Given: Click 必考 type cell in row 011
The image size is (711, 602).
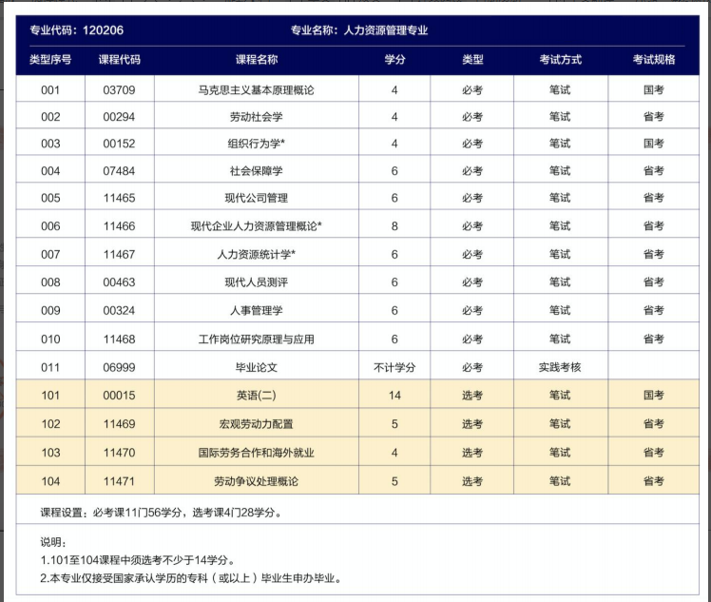Looking at the screenshot, I should click(x=472, y=367).
